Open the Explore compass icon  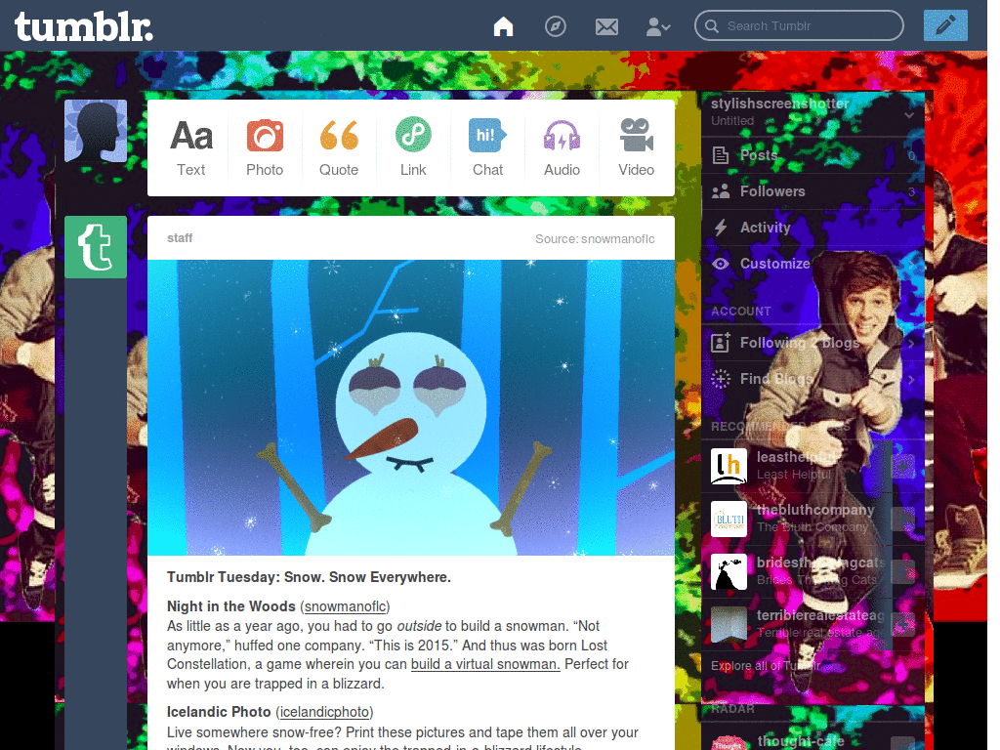555,26
